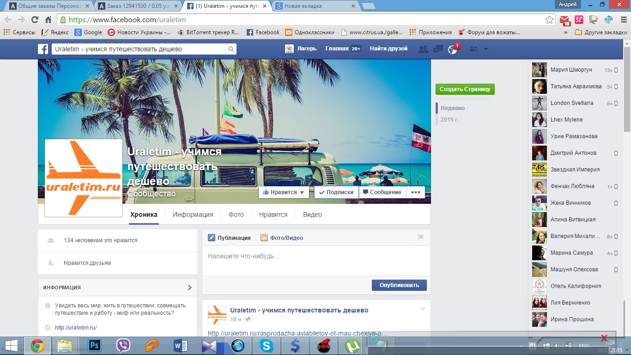Toggle the Подписки following button

point(336,192)
